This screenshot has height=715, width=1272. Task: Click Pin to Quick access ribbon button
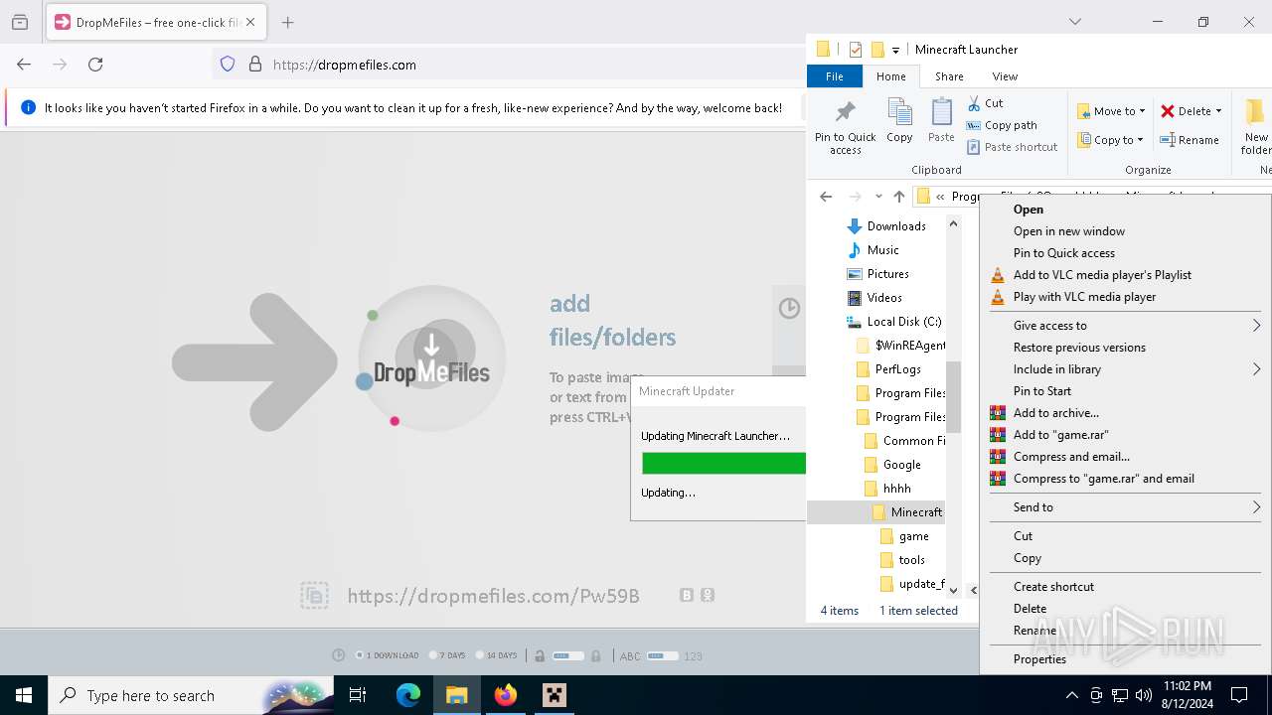[846, 126]
